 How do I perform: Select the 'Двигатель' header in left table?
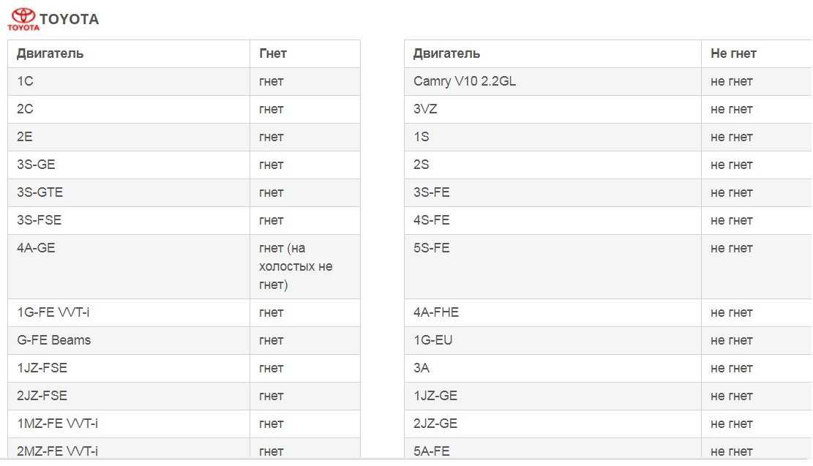tap(50, 53)
